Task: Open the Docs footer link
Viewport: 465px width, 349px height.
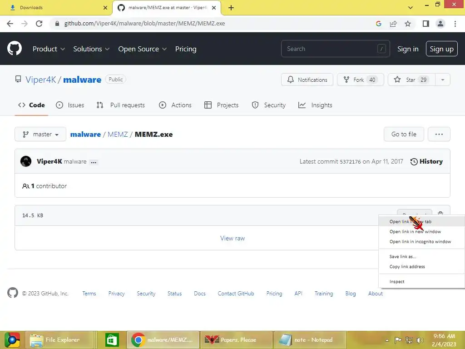Action: 200,294
